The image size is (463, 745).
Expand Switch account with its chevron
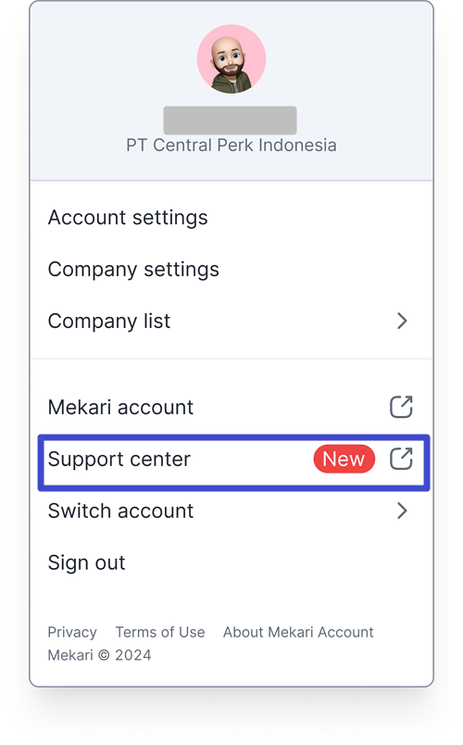(402, 511)
